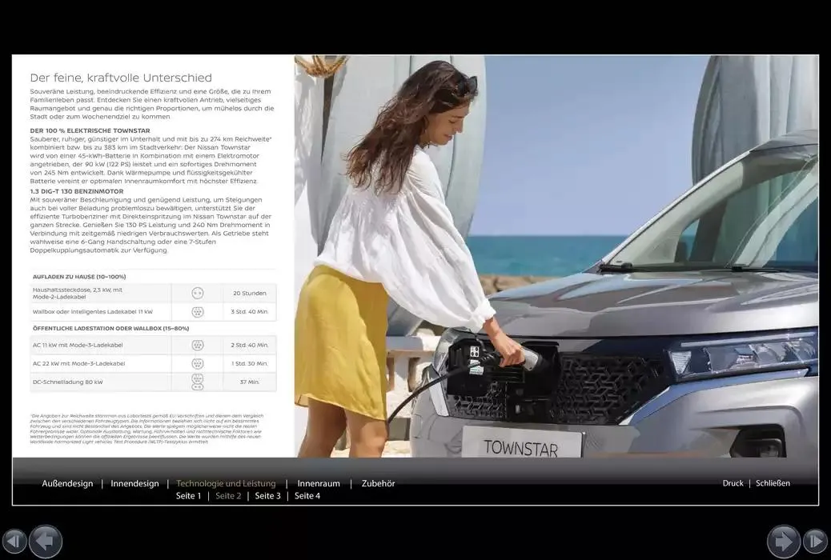Click the Wallbox Ladekabel connector icon
Viewport: 831px width, 560px height.
click(198, 311)
